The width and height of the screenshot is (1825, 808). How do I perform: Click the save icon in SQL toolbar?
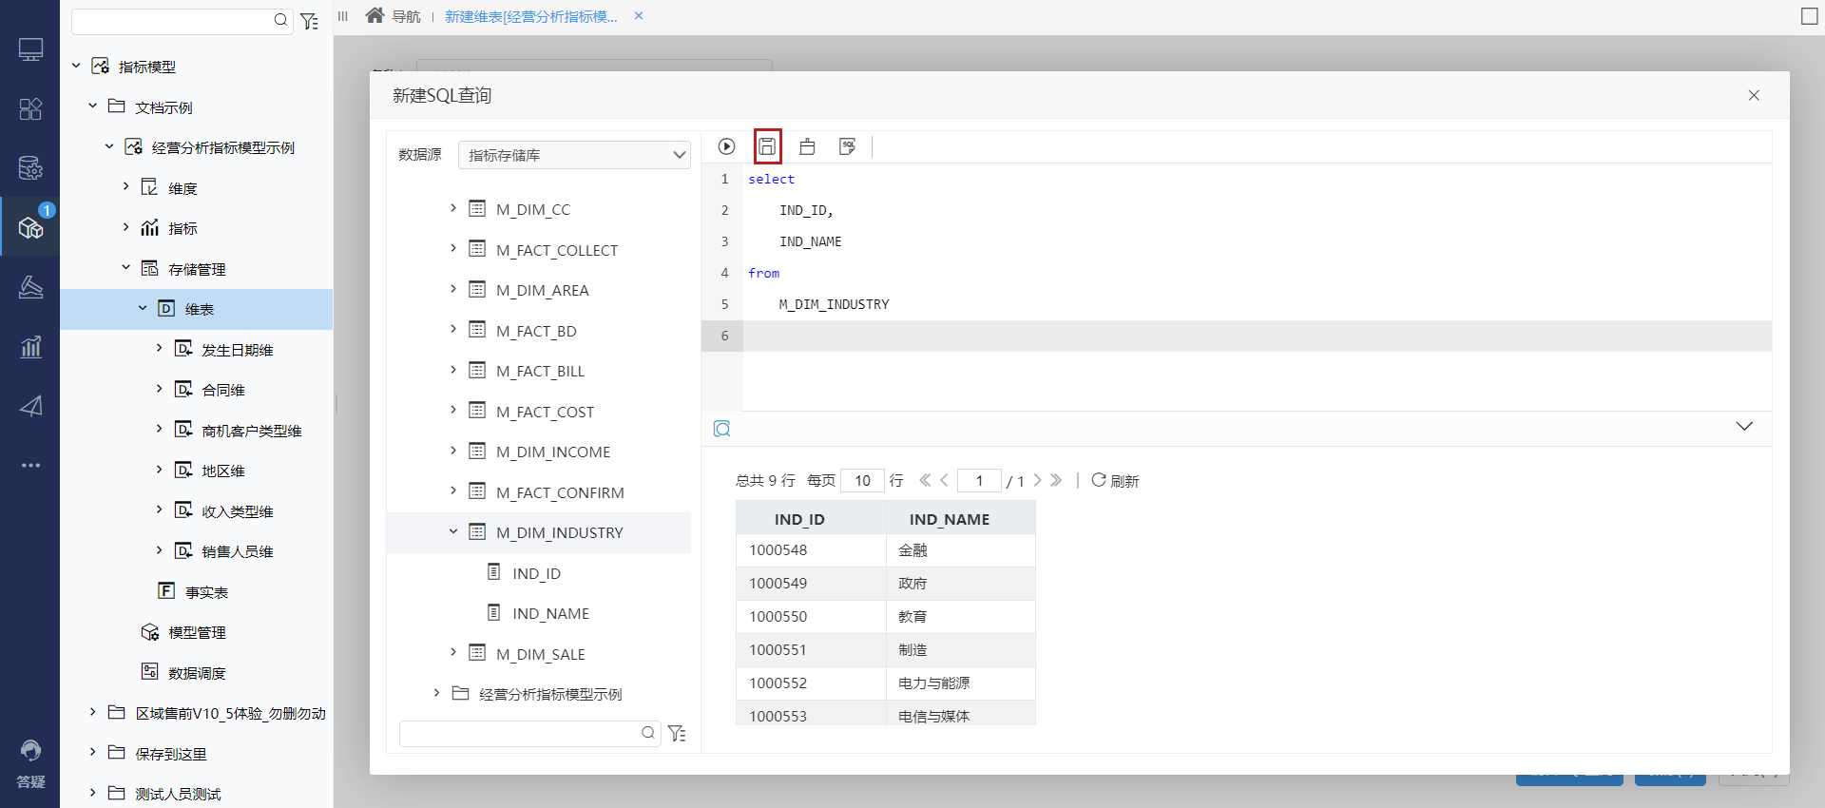click(x=767, y=146)
